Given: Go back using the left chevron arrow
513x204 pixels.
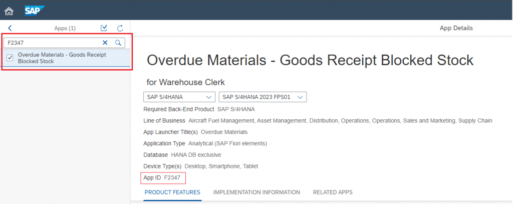Looking at the screenshot, I should [10, 29].
